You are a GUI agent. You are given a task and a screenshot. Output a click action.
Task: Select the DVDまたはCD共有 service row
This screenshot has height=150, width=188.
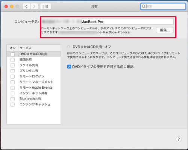(x=34, y=54)
